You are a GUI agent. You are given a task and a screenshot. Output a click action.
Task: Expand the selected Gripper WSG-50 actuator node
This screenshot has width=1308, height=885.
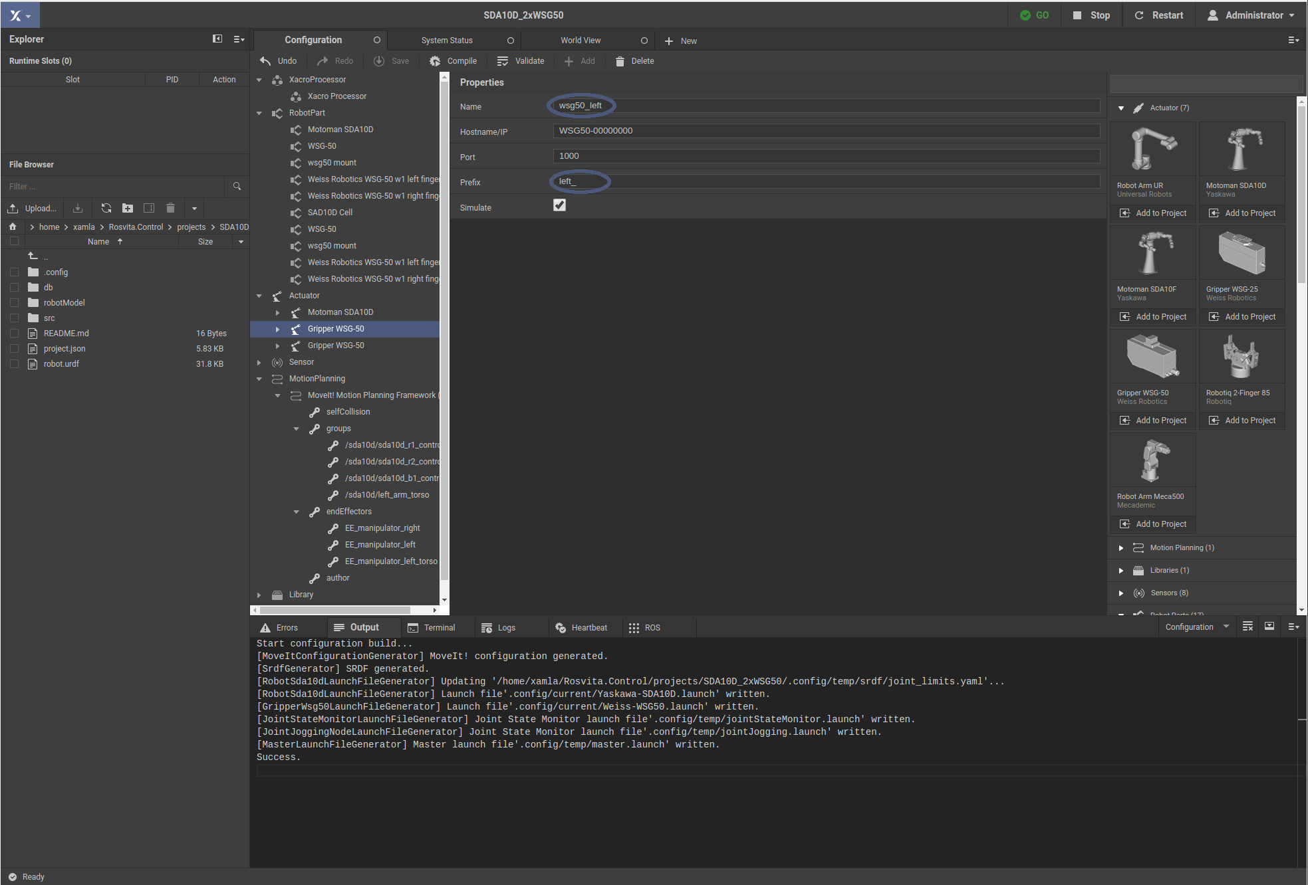278,329
